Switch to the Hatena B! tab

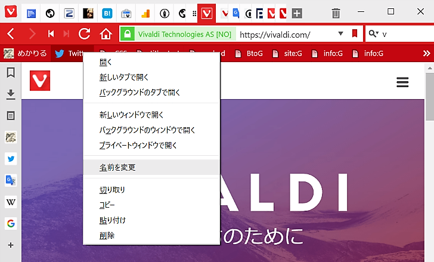pos(107,13)
